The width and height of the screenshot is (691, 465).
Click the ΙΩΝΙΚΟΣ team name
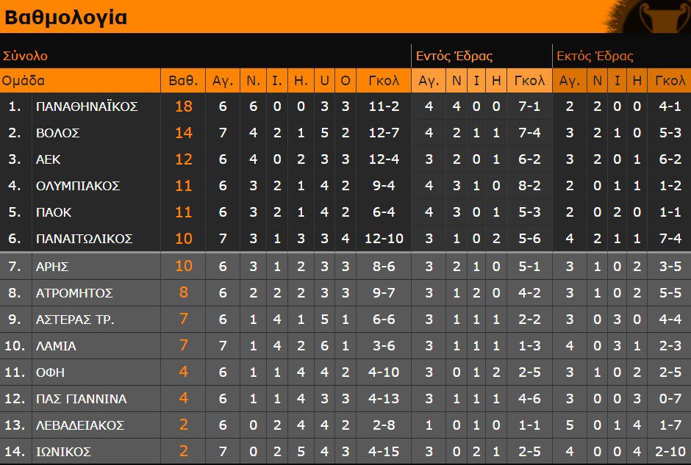tap(63, 452)
